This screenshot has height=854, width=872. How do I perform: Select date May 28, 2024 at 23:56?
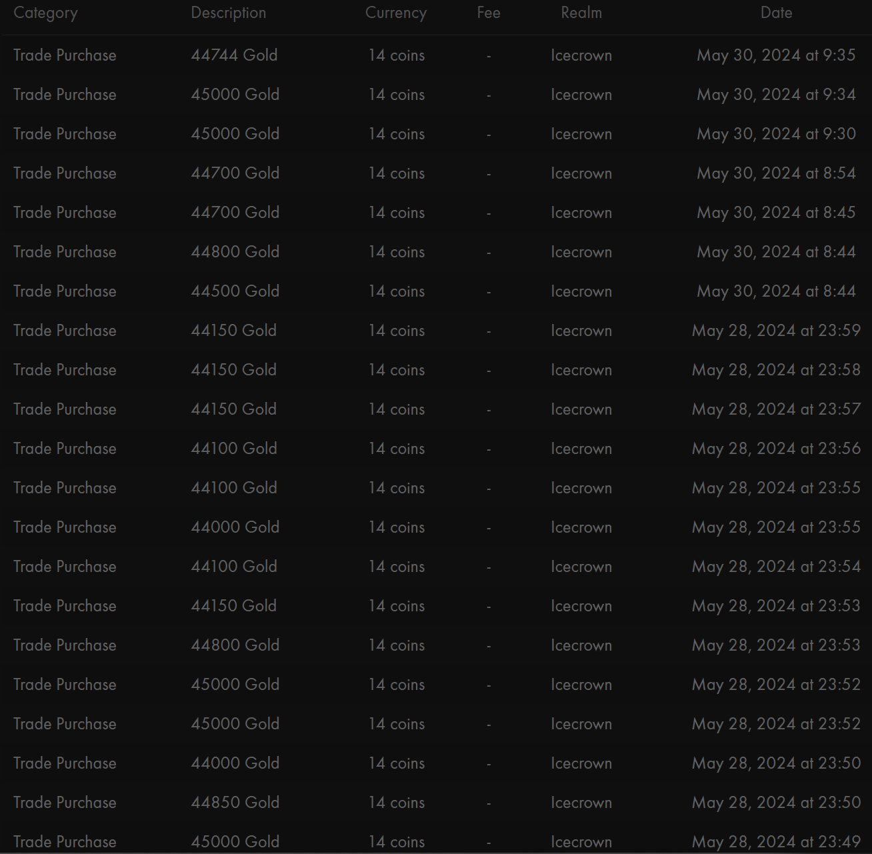776,449
